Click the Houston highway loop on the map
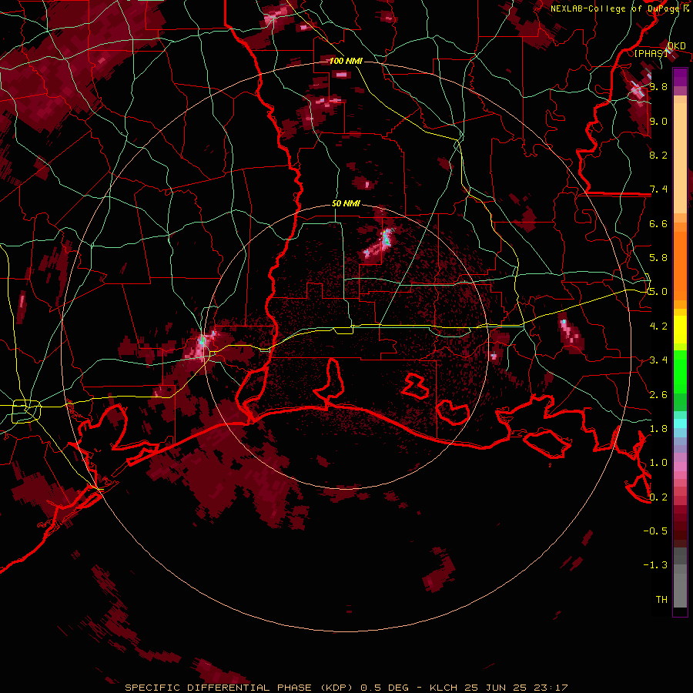The height and width of the screenshot is (693, 693). pos(26,411)
